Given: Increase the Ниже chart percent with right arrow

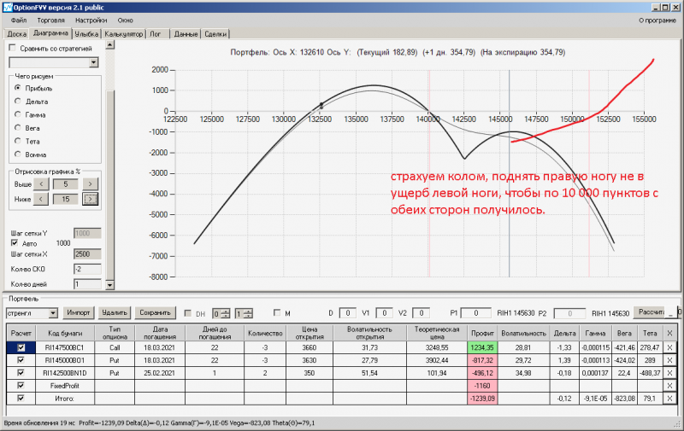Looking at the screenshot, I should coord(91,199).
